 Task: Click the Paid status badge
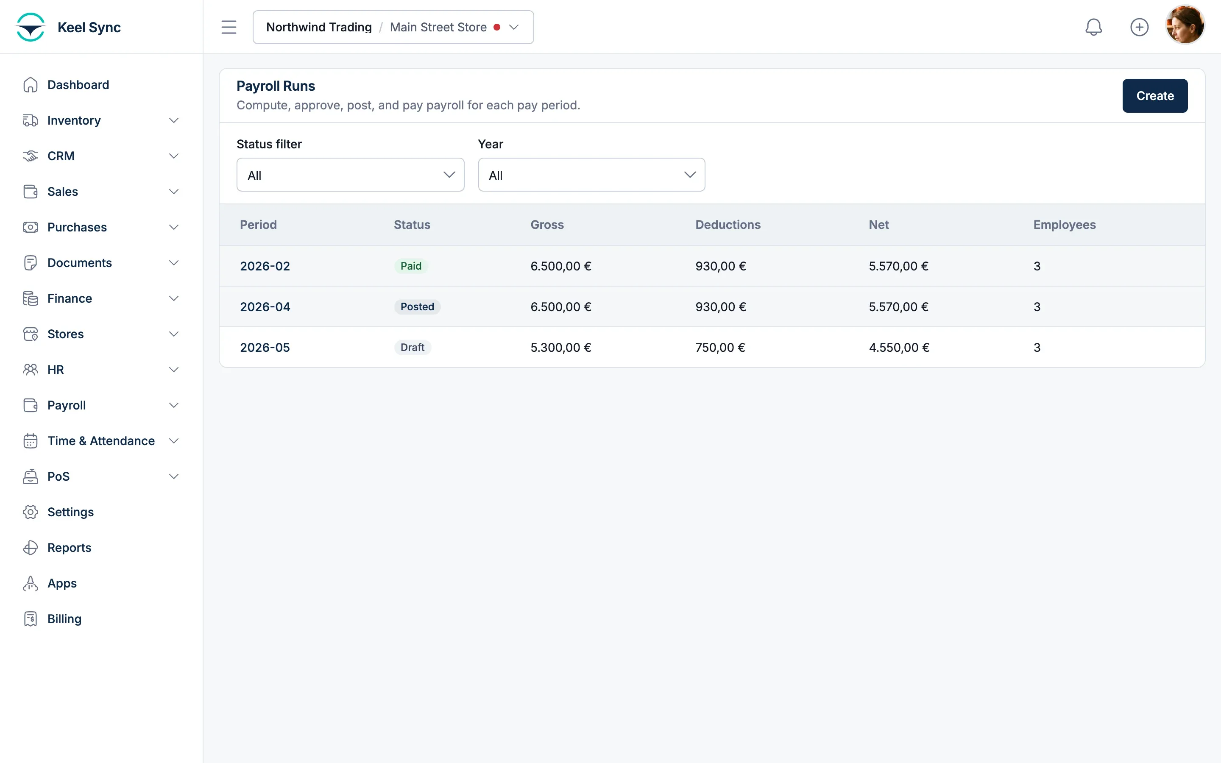click(411, 266)
